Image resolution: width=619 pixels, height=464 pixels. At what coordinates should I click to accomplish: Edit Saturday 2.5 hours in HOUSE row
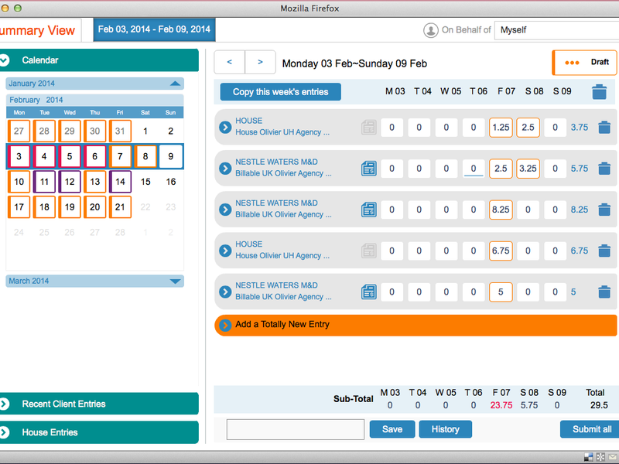tap(528, 128)
